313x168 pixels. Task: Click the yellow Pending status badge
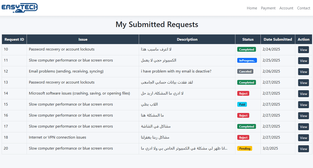click(x=245, y=148)
